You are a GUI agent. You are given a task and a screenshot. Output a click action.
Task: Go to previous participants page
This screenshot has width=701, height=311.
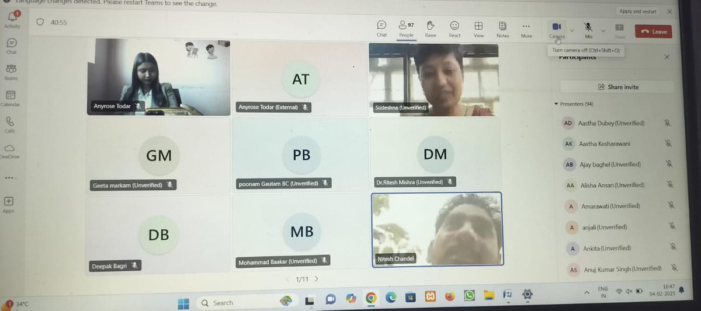pos(287,279)
